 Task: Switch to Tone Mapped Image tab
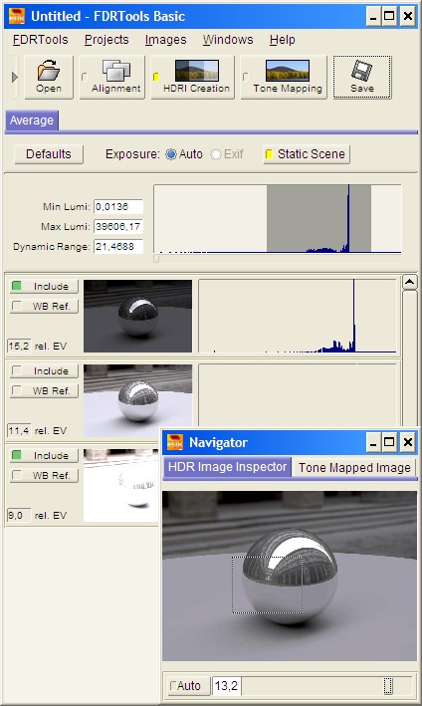click(354, 468)
